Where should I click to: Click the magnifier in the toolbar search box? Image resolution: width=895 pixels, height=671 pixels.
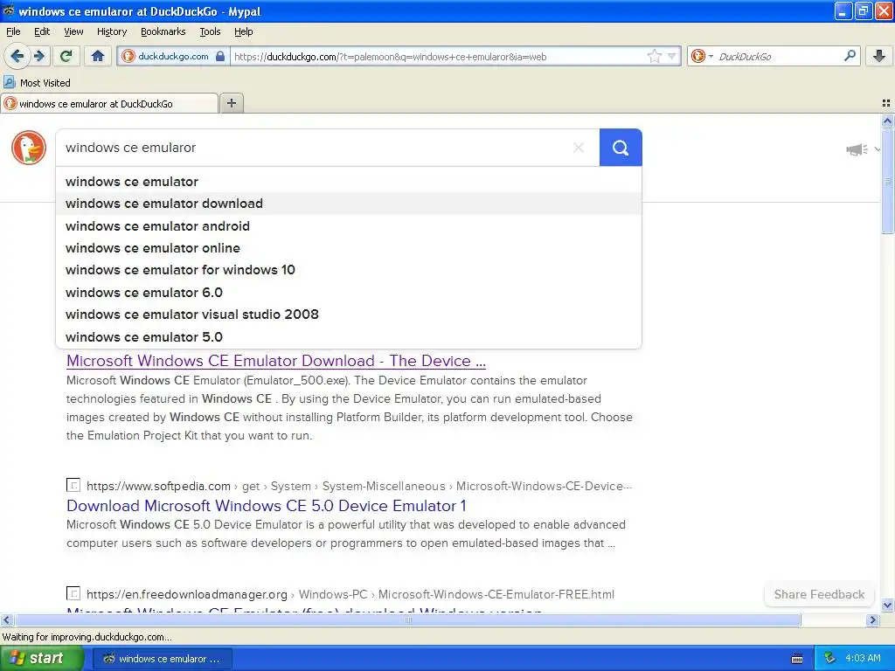tap(850, 56)
